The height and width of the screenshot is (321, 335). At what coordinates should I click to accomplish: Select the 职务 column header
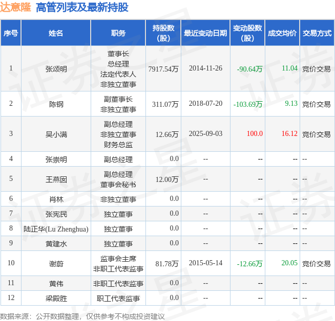118,33
